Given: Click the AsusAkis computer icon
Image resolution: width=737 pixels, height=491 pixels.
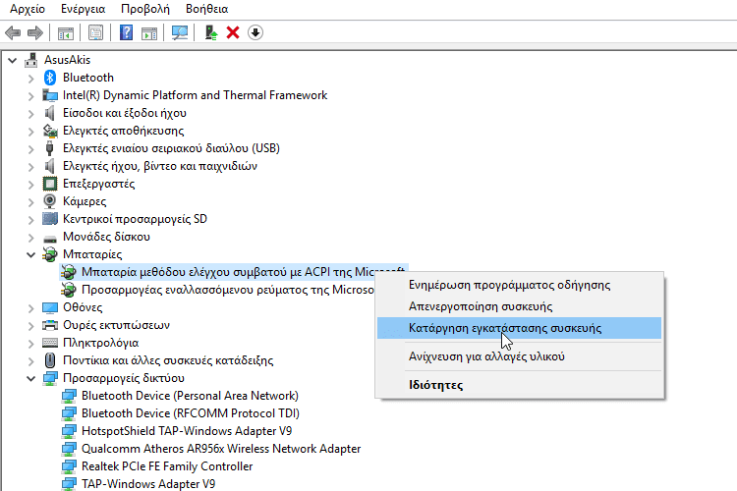Looking at the screenshot, I should (31, 60).
